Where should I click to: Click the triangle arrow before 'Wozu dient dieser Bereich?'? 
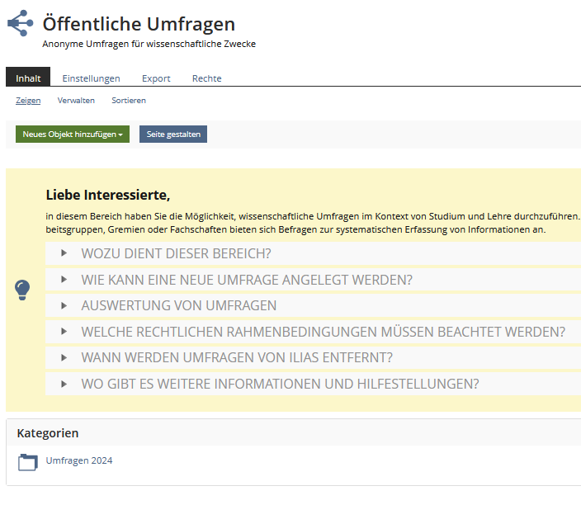pyautogui.click(x=64, y=253)
